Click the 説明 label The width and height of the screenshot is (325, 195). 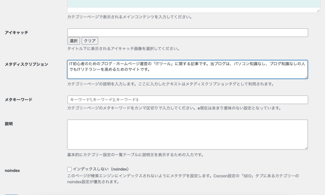[x=9, y=124]
